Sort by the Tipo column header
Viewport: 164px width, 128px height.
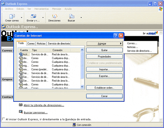click(40, 50)
